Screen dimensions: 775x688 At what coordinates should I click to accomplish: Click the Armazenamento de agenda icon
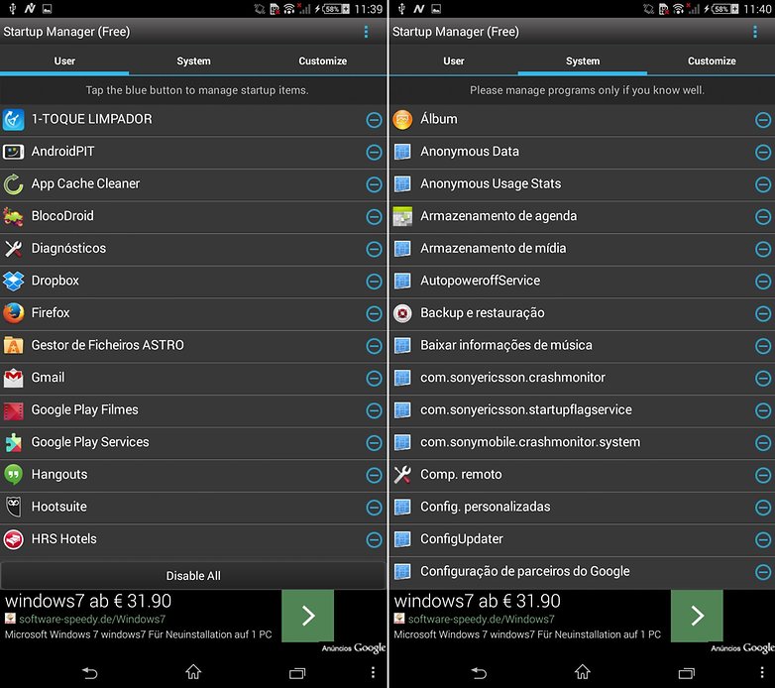[402, 216]
